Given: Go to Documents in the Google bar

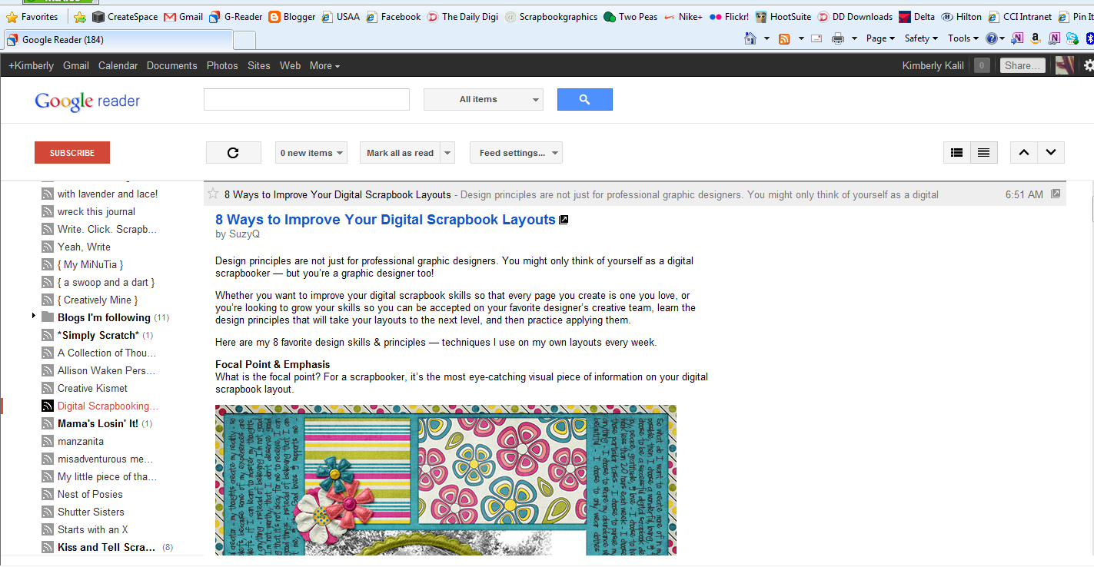Looking at the screenshot, I should [x=172, y=66].
